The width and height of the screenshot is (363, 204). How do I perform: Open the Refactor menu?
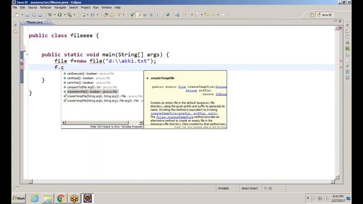tap(45, 7)
